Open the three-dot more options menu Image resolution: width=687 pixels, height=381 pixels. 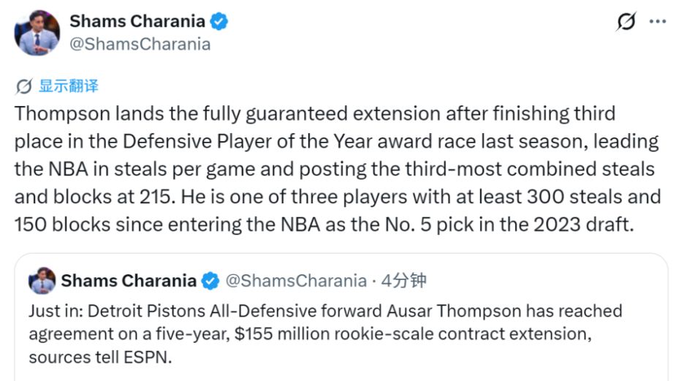pyautogui.click(x=658, y=21)
